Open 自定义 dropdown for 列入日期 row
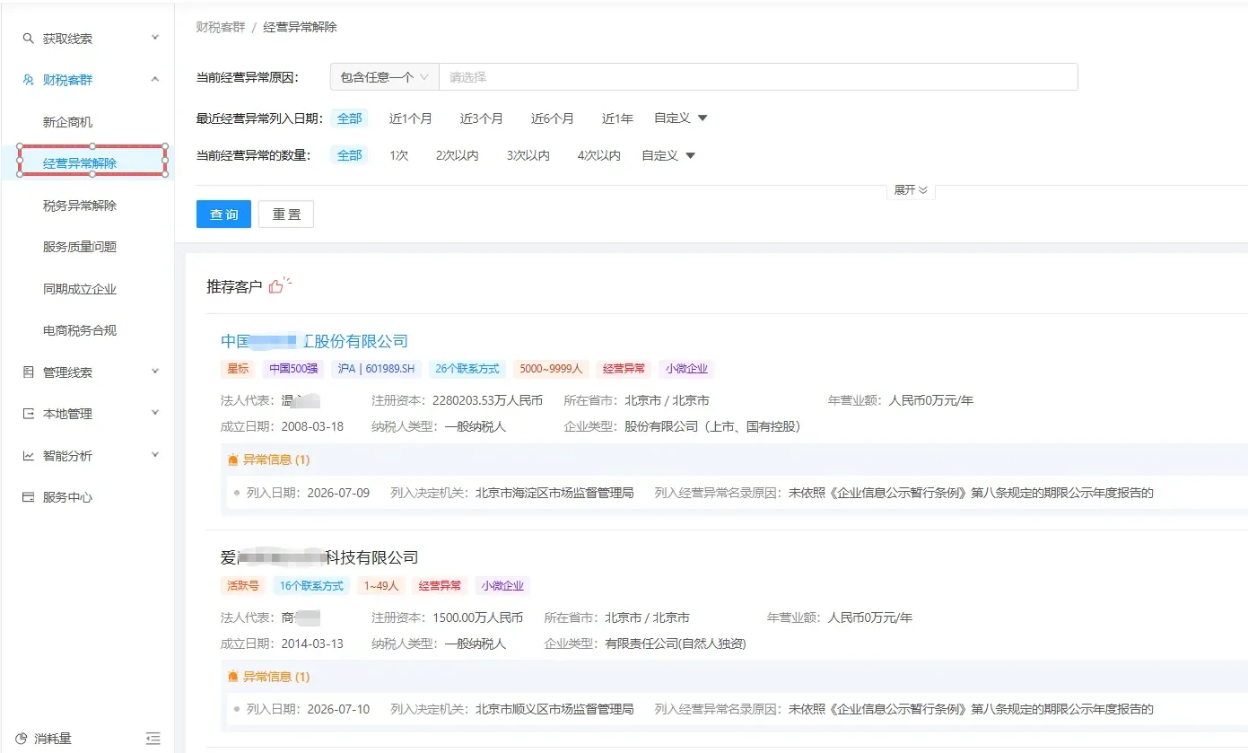The image size is (1248, 753). [681, 118]
